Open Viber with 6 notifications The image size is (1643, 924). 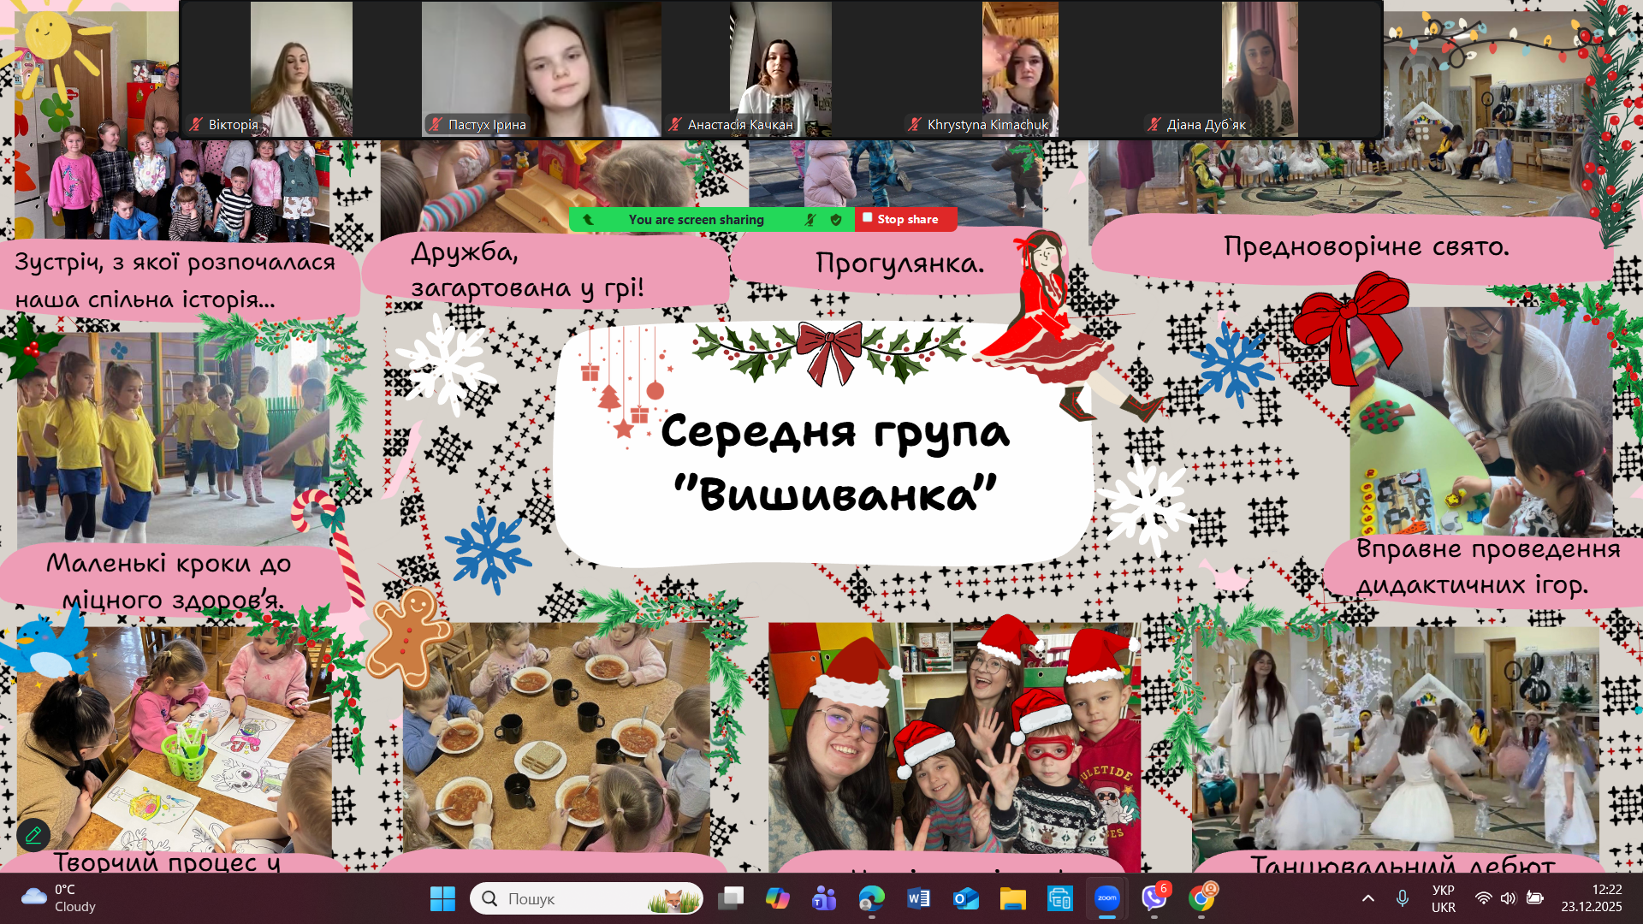pos(1154,898)
